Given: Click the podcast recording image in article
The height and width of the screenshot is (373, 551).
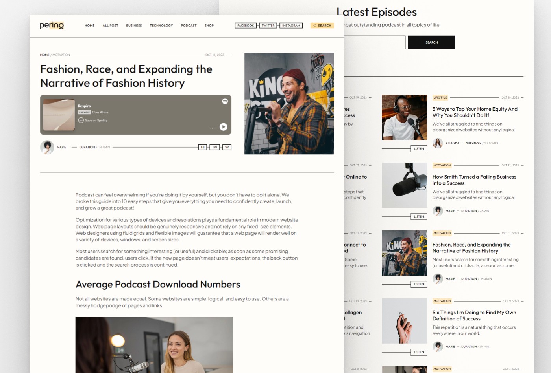Looking at the screenshot, I should point(154,345).
